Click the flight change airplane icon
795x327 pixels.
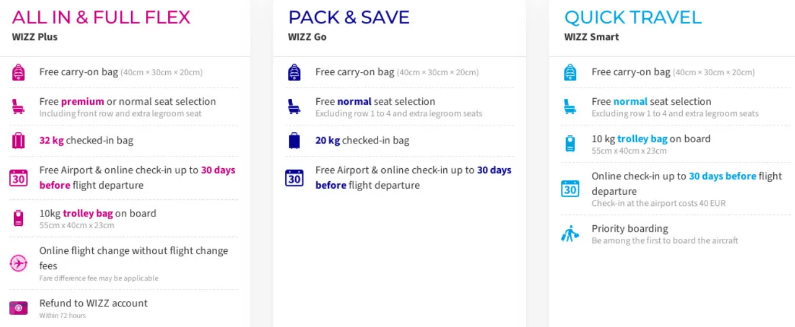pos(19,263)
